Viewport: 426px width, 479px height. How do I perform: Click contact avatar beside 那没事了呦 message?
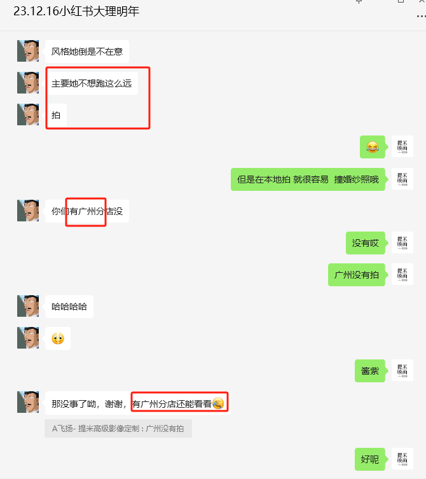coord(28,402)
